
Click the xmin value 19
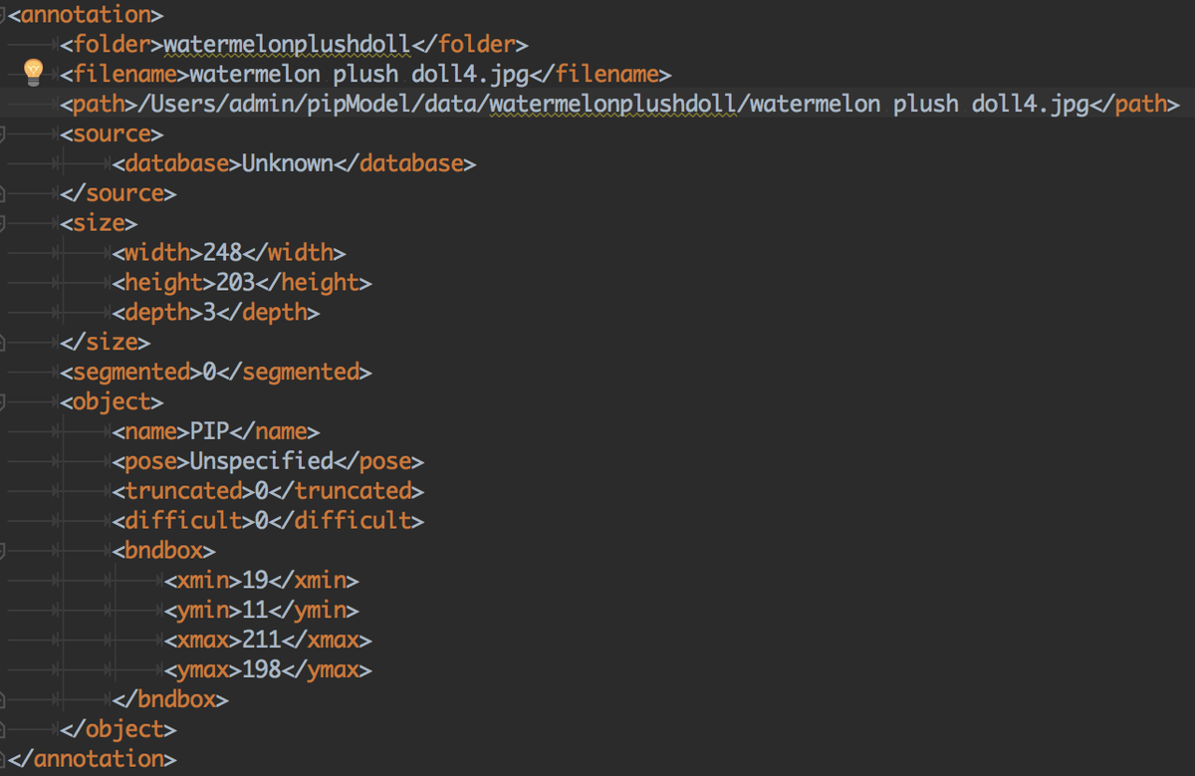tap(255, 580)
